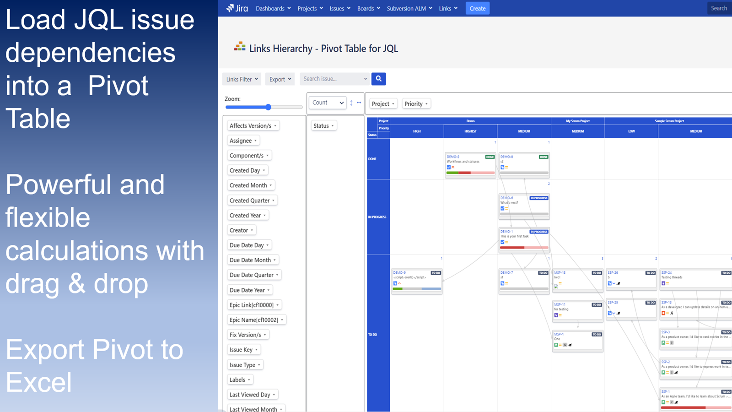The image size is (732, 412).
Task: Click the Due Date Month attribute chip
Action: coord(253,260)
